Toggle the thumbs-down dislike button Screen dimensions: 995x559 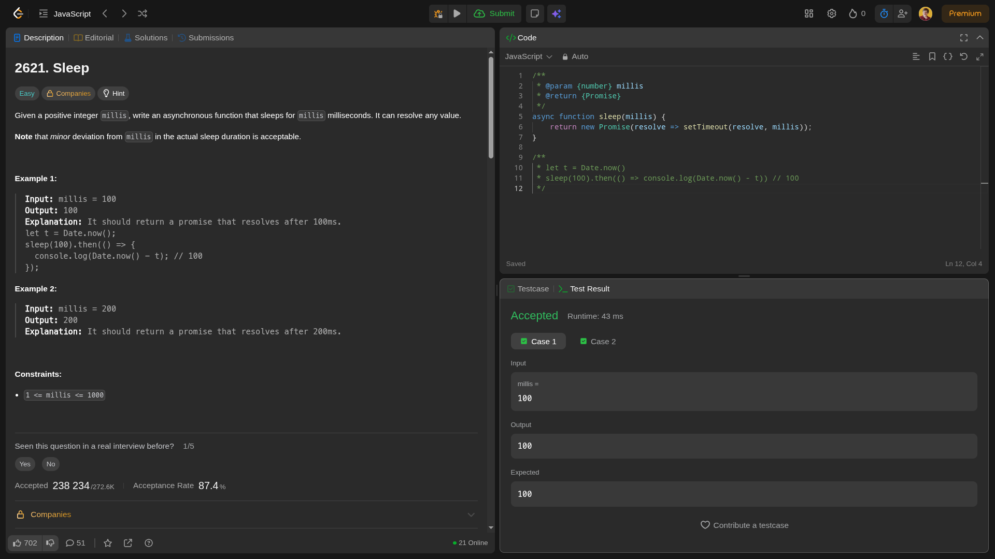coord(50,543)
